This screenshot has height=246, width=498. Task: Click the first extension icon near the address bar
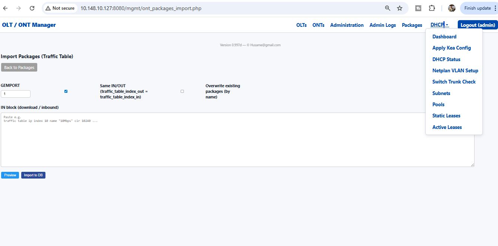[418, 7]
